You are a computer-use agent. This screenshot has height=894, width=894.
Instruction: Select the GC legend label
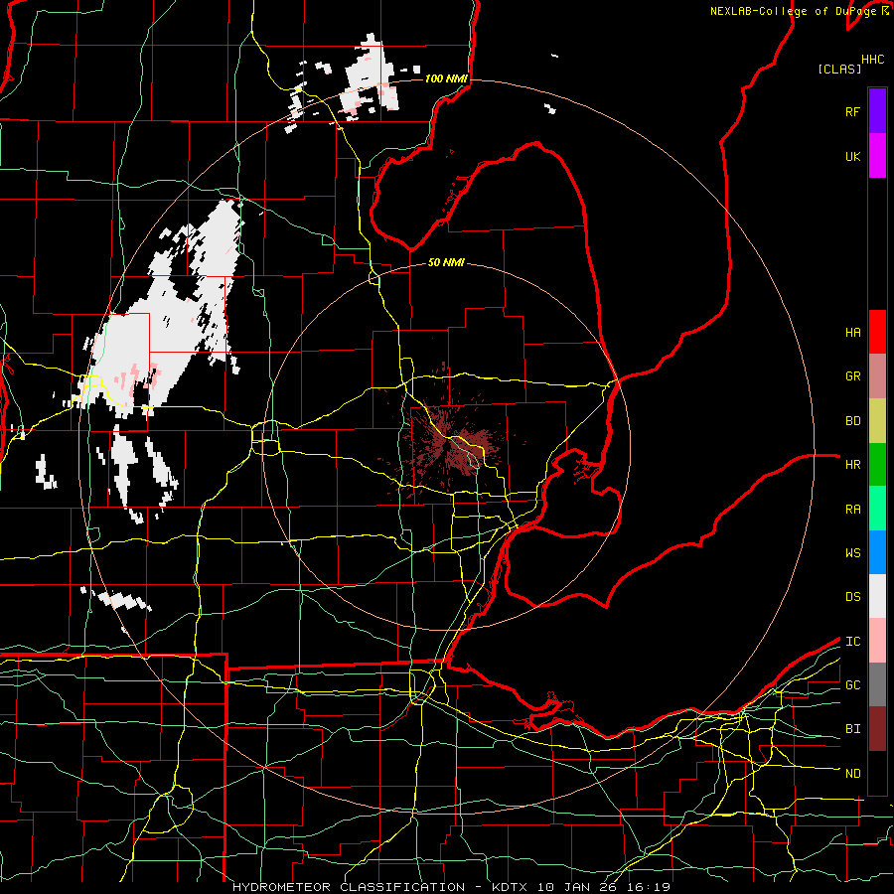pyautogui.click(x=852, y=685)
